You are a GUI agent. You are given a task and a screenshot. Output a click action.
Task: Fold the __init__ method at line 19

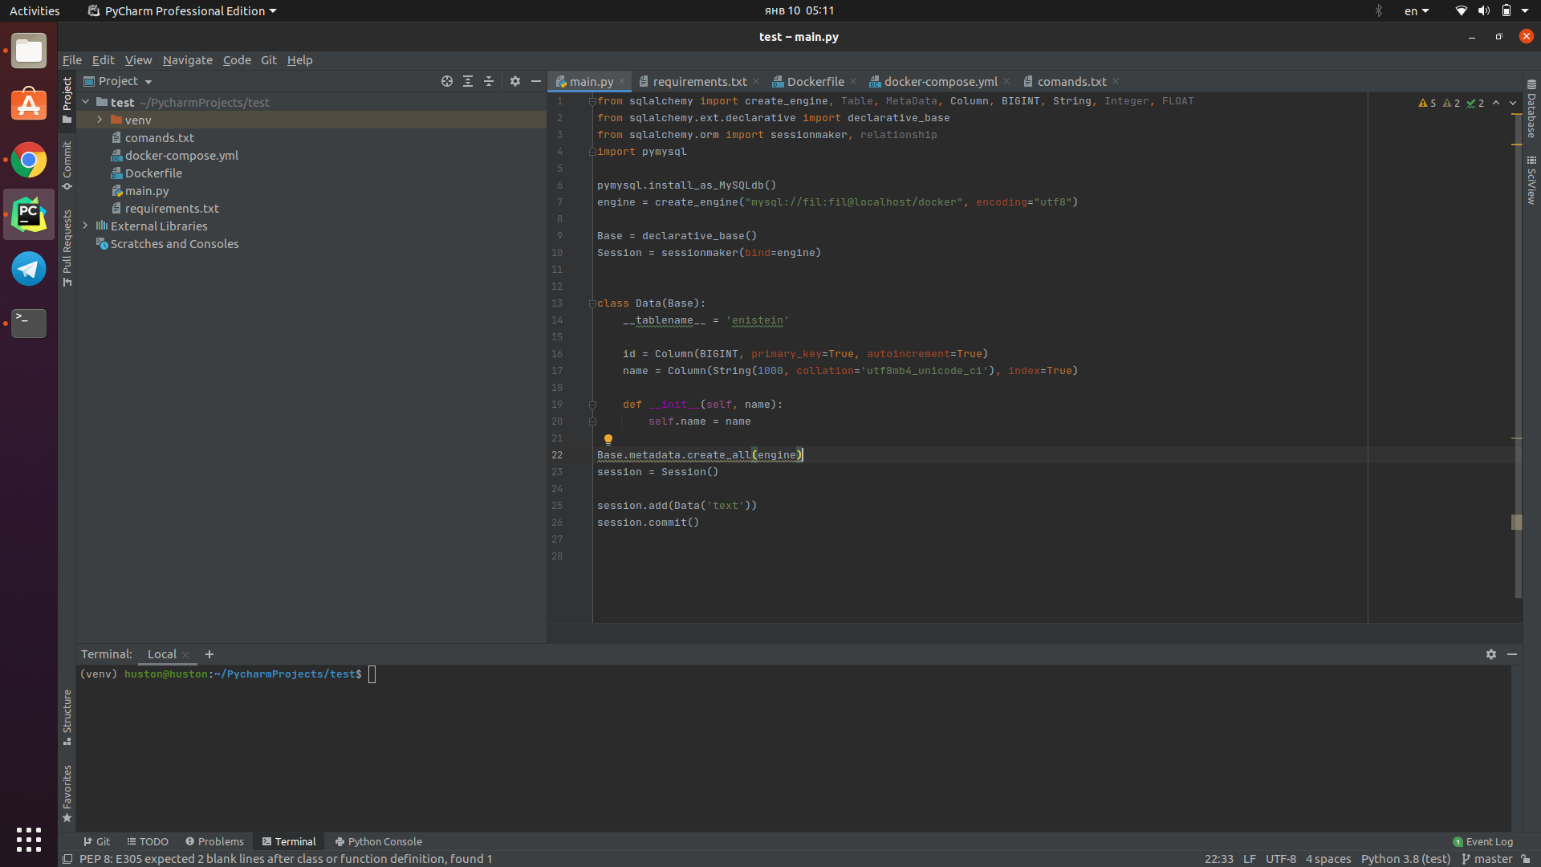(x=592, y=405)
